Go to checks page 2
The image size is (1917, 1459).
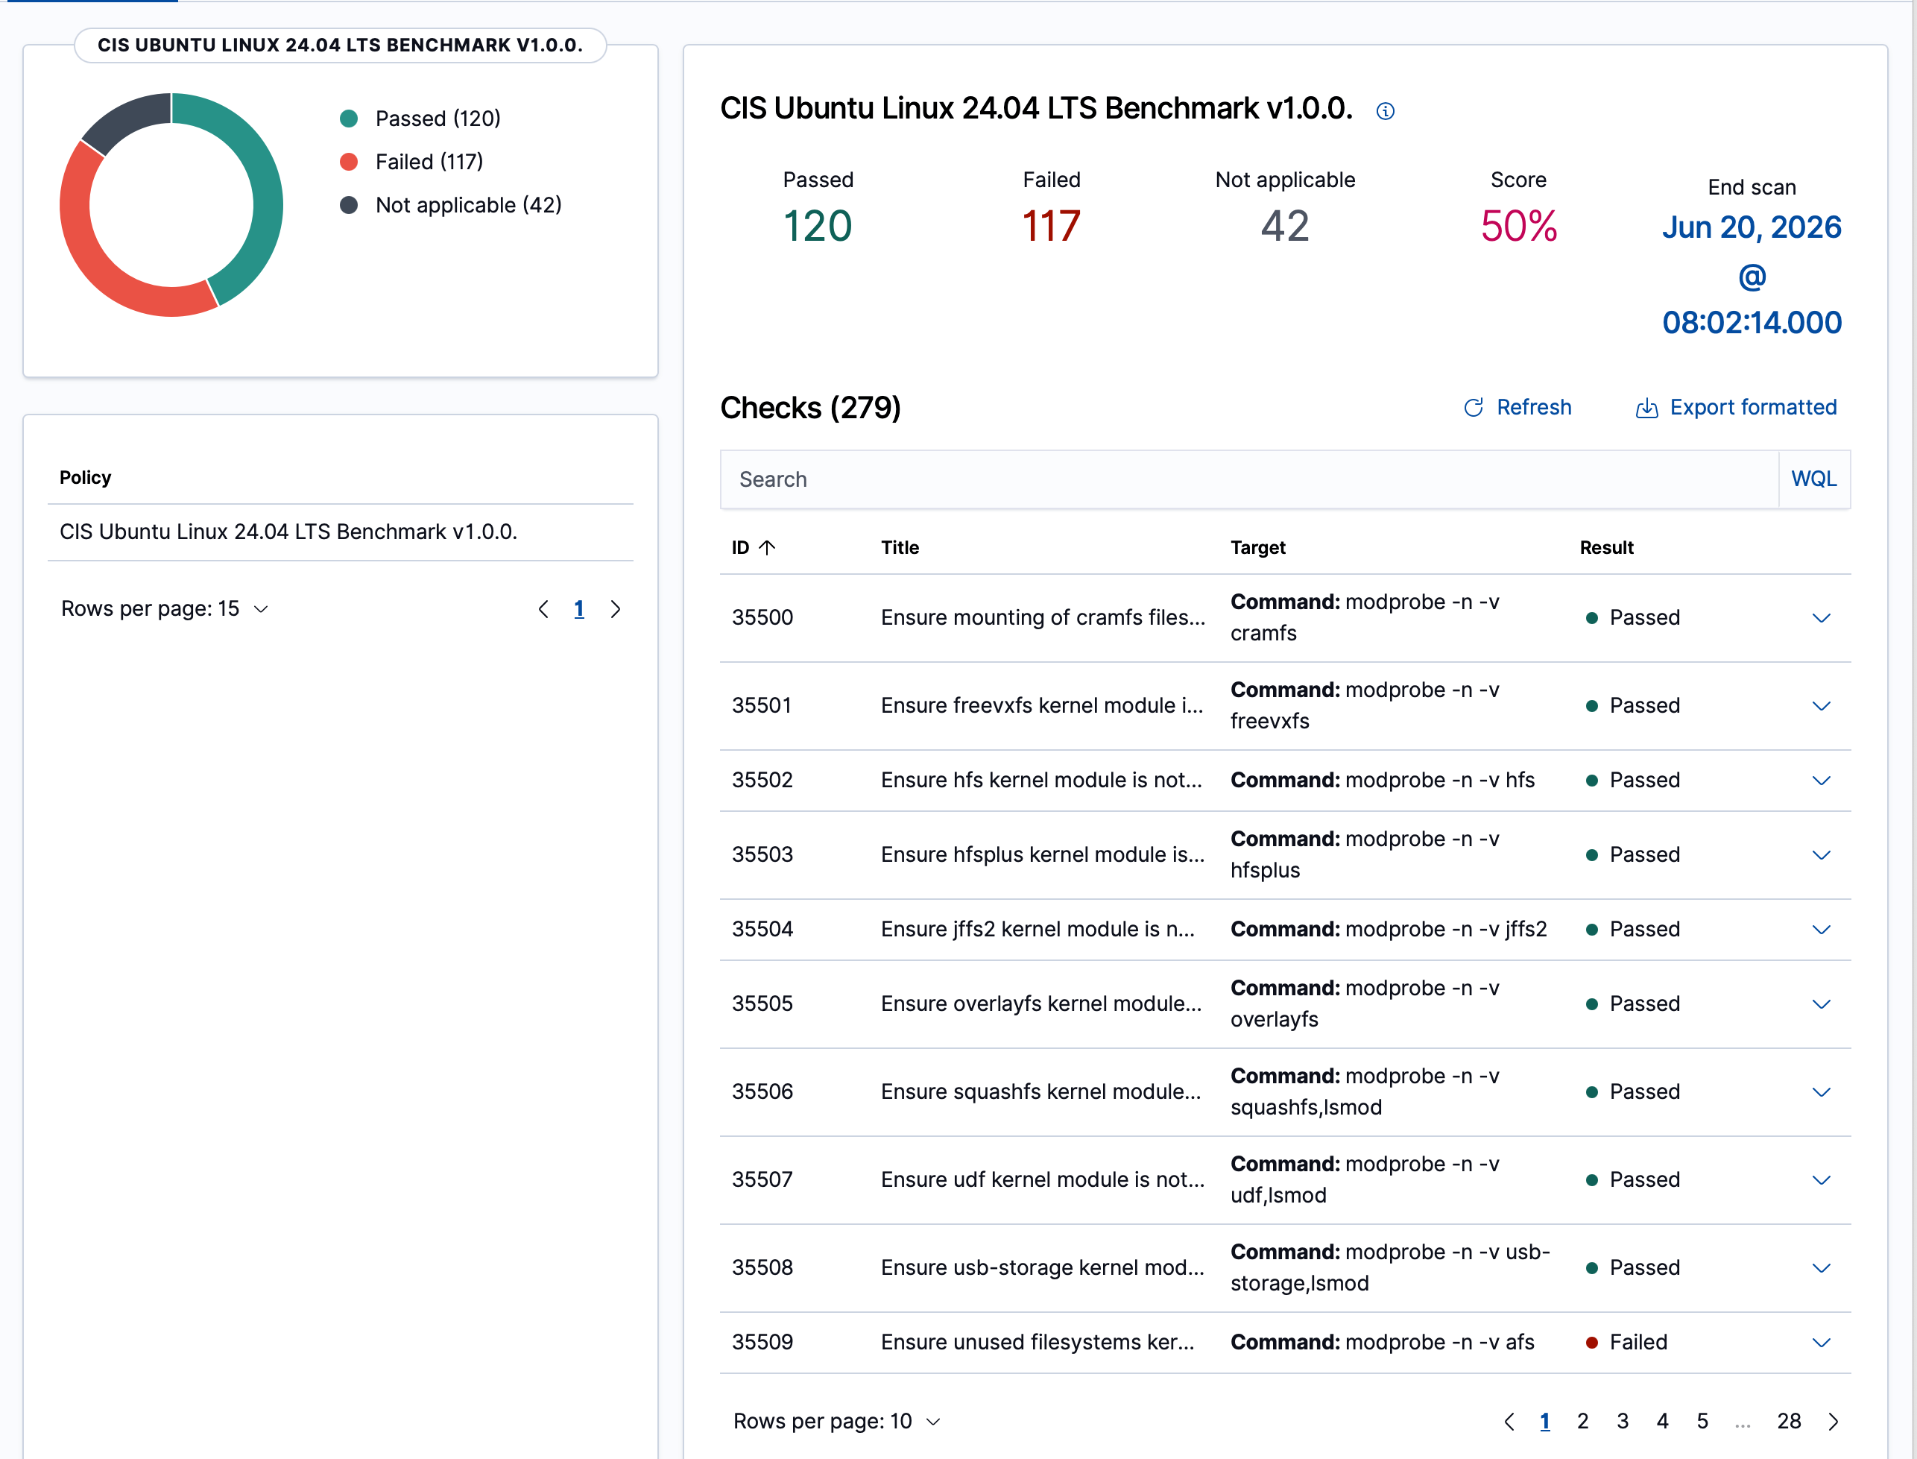pyautogui.click(x=1583, y=1422)
